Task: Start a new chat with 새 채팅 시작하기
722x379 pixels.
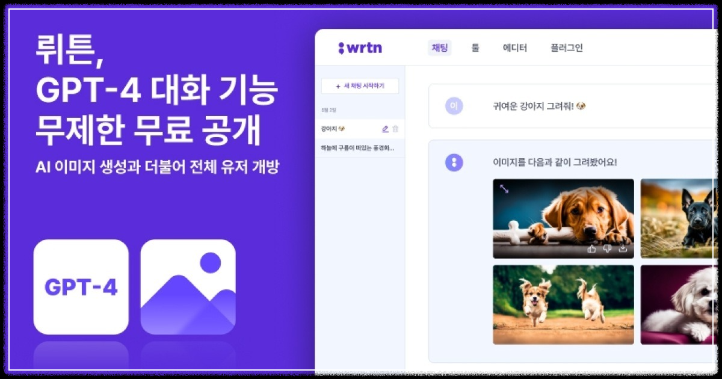Action: point(360,86)
